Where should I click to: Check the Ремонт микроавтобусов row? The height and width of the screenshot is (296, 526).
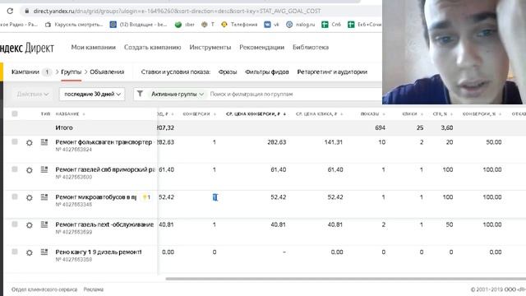click(x=15, y=197)
